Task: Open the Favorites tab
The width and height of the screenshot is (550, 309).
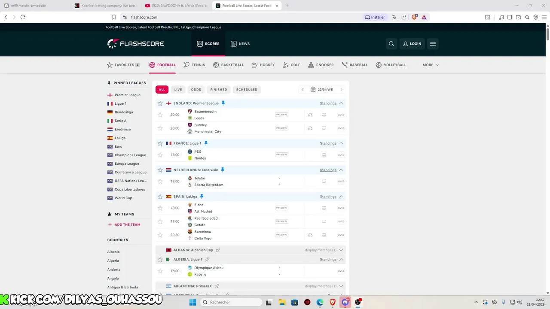Action: click(123, 65)
